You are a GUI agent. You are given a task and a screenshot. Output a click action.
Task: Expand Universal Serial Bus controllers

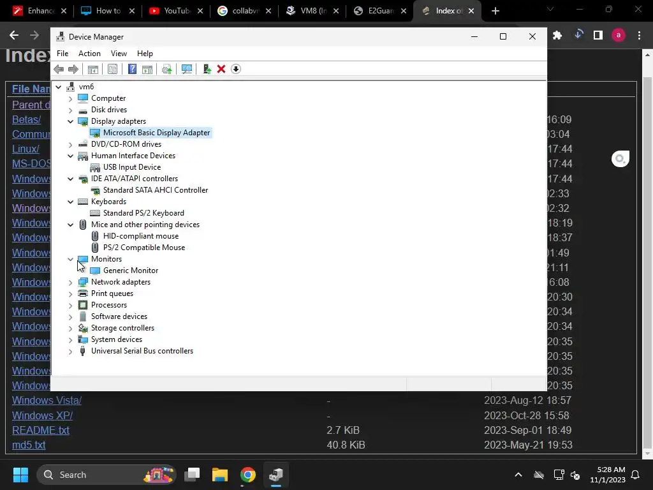(70, 352)
